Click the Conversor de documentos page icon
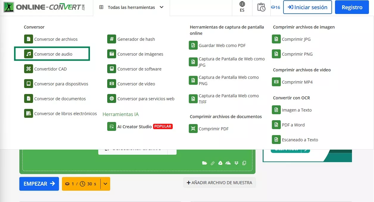The height and width of the screenshot is (202, 374). click(29, 98)
